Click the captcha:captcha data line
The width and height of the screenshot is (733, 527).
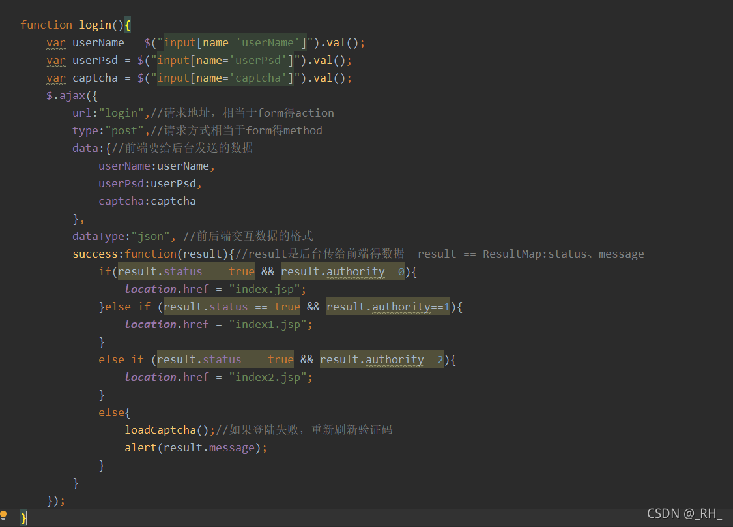coord(147,202)
